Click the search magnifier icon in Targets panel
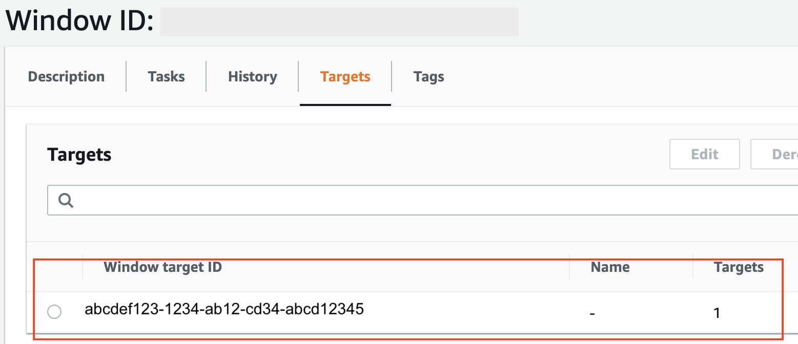 66,200
